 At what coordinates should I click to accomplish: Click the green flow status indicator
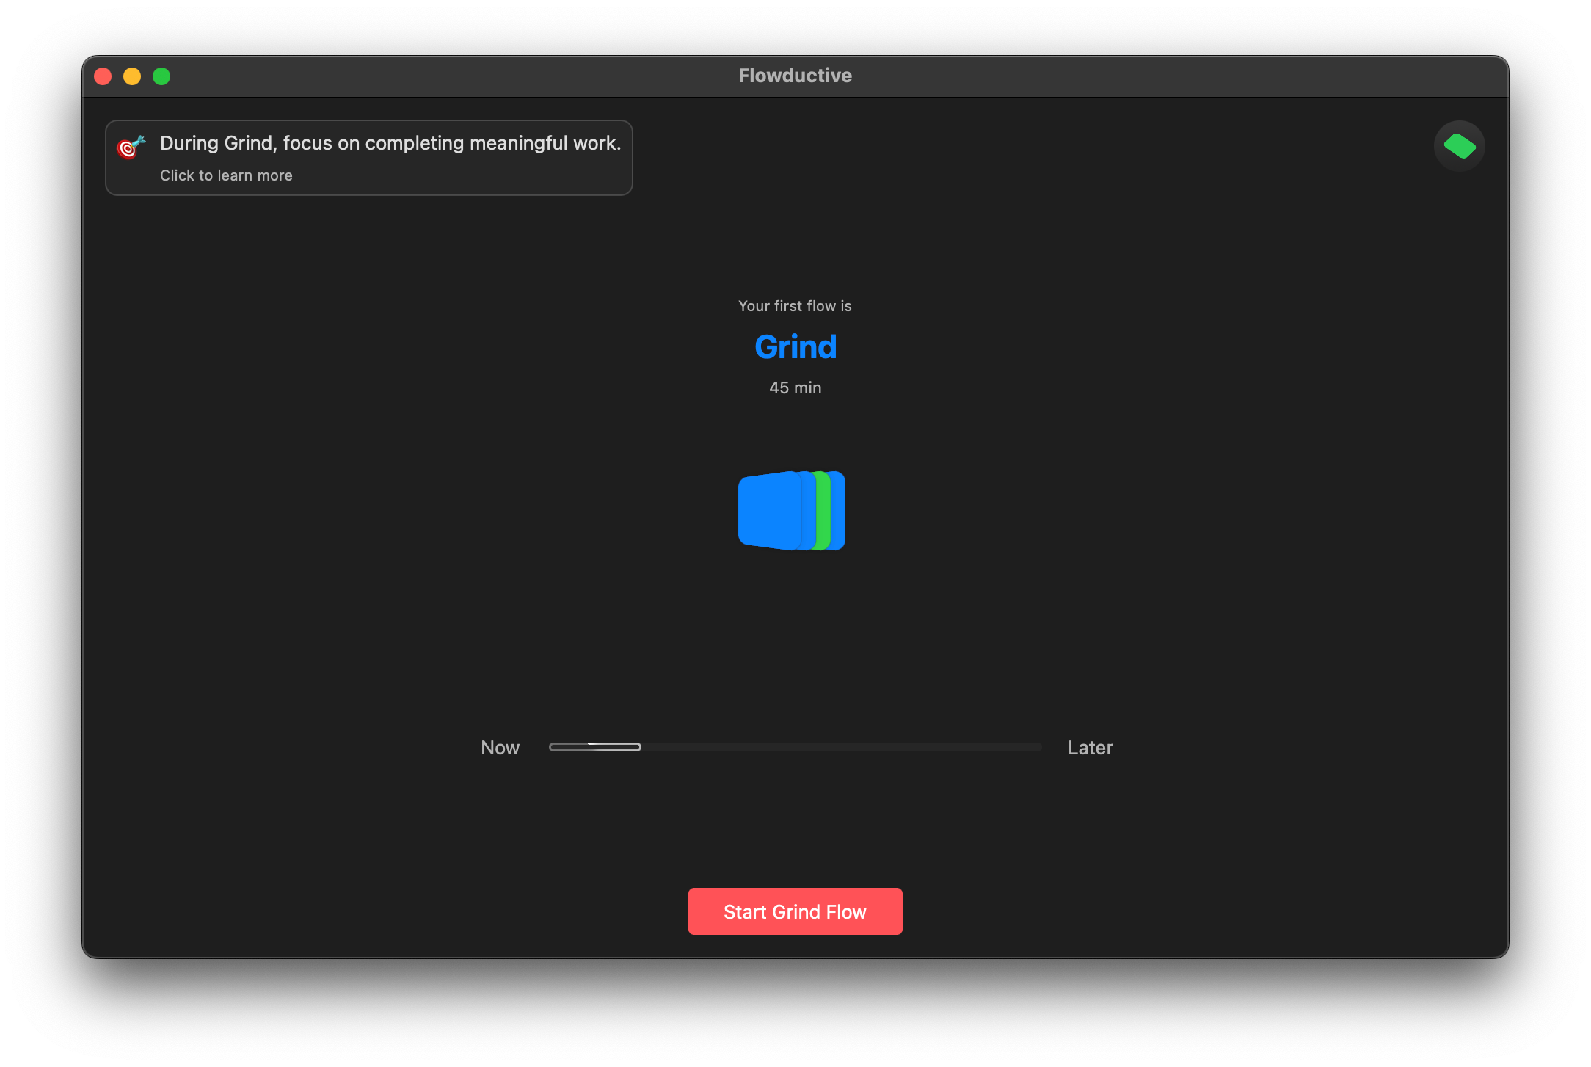click(1459, 145)
